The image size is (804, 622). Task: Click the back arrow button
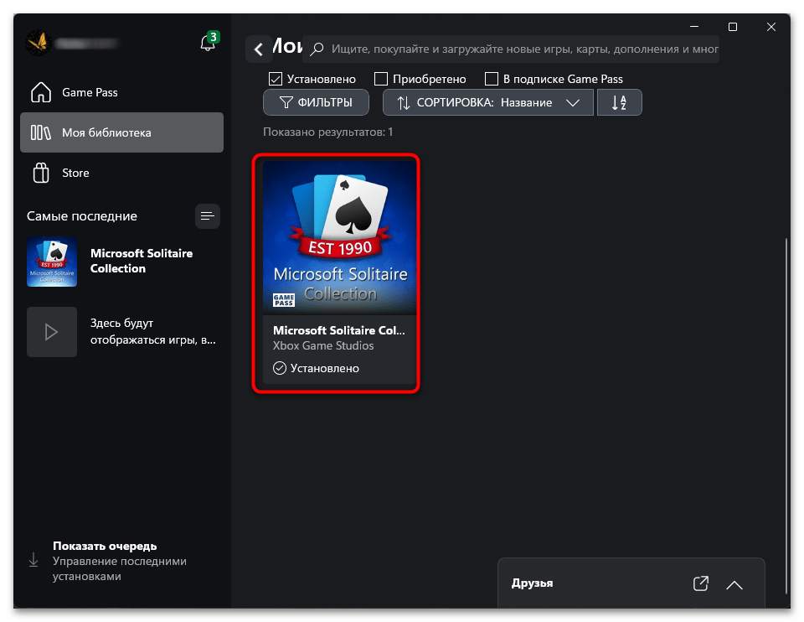[x=259, y=49]
